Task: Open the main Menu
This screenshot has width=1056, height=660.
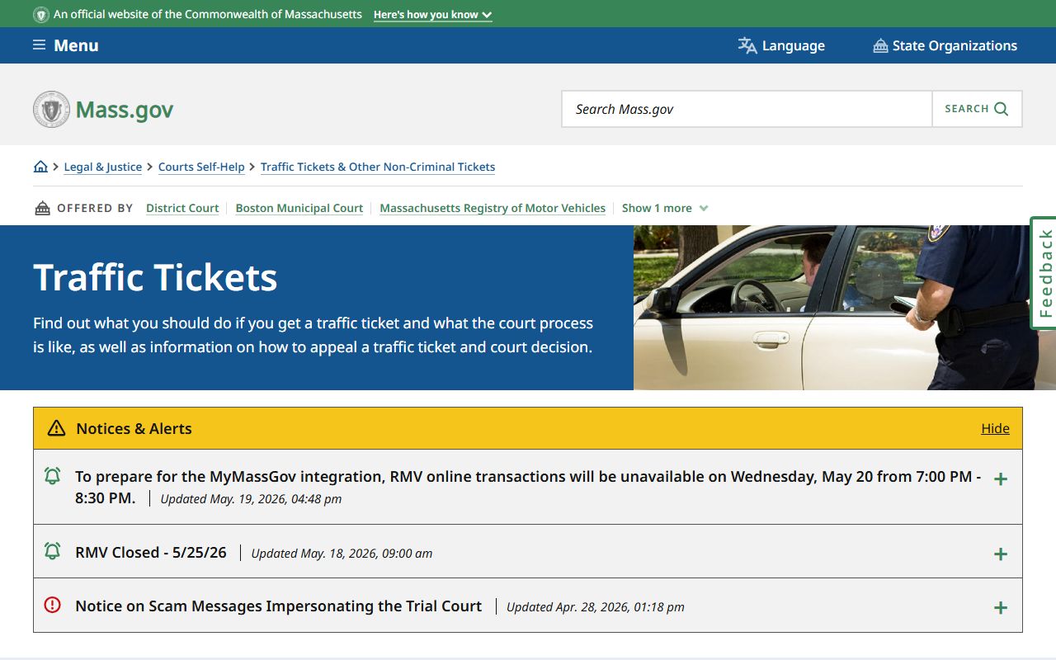Action: [x=66, y=45]
